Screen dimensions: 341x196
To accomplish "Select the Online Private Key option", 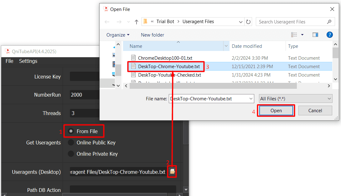I will click(71, 154).
